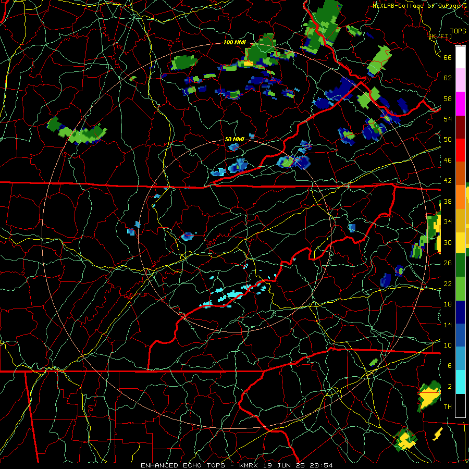
Task: Click the white swatch at top of legend
Action: point(460,57)
